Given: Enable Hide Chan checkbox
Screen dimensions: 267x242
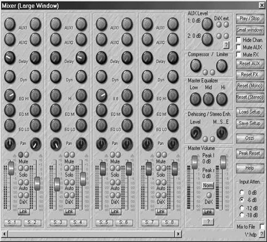Looking at the screenshot, I should tap(239, 40).
